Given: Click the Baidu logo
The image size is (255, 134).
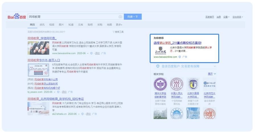Looking at the screenshot, I should (x=17, y=16).
